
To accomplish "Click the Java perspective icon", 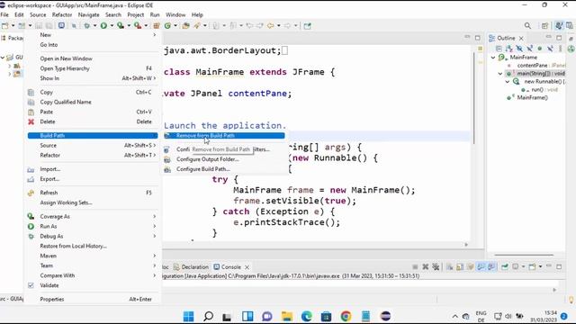I will click(559, 26).
